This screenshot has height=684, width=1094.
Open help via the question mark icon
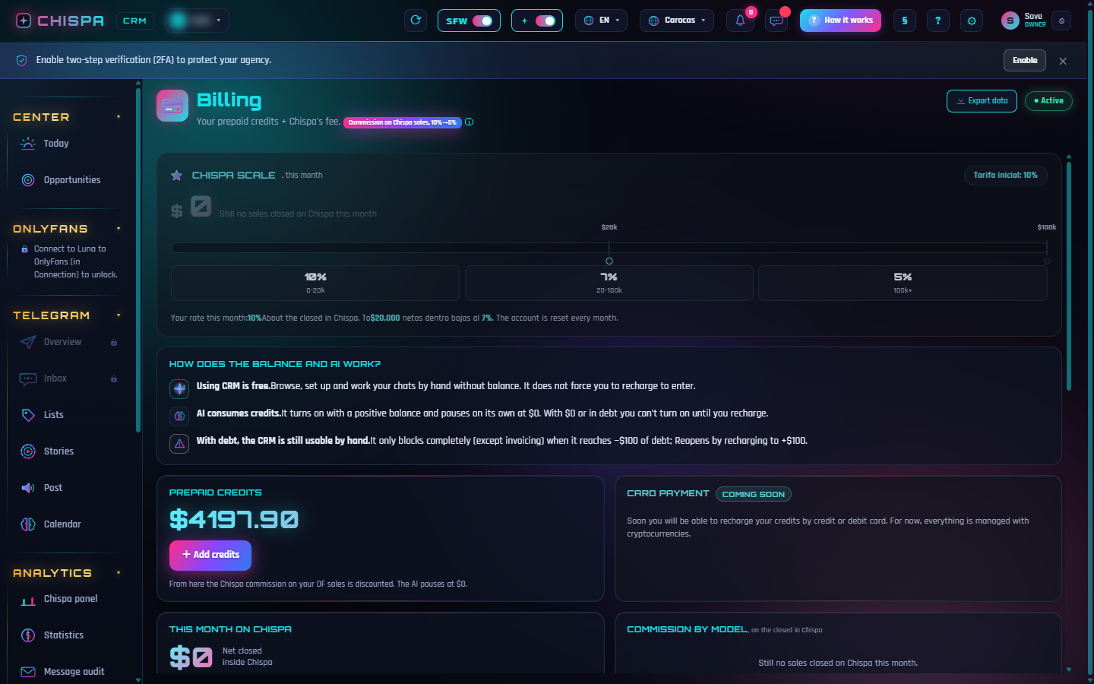[x=938, y=21]
